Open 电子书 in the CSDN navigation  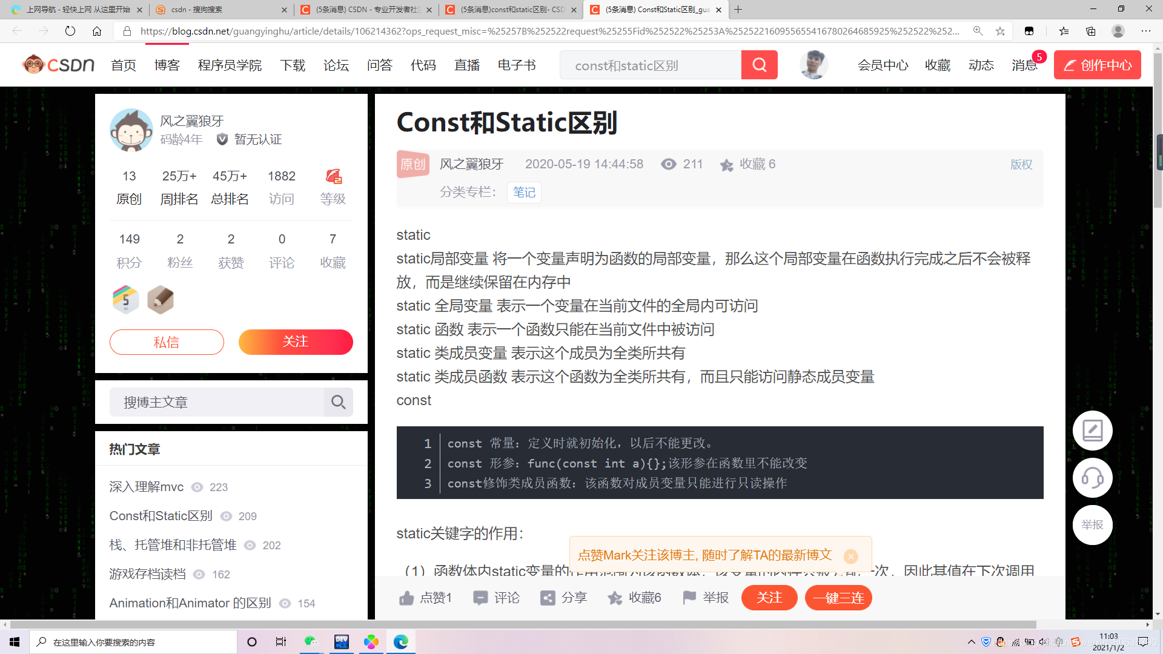tap(517, 65)
